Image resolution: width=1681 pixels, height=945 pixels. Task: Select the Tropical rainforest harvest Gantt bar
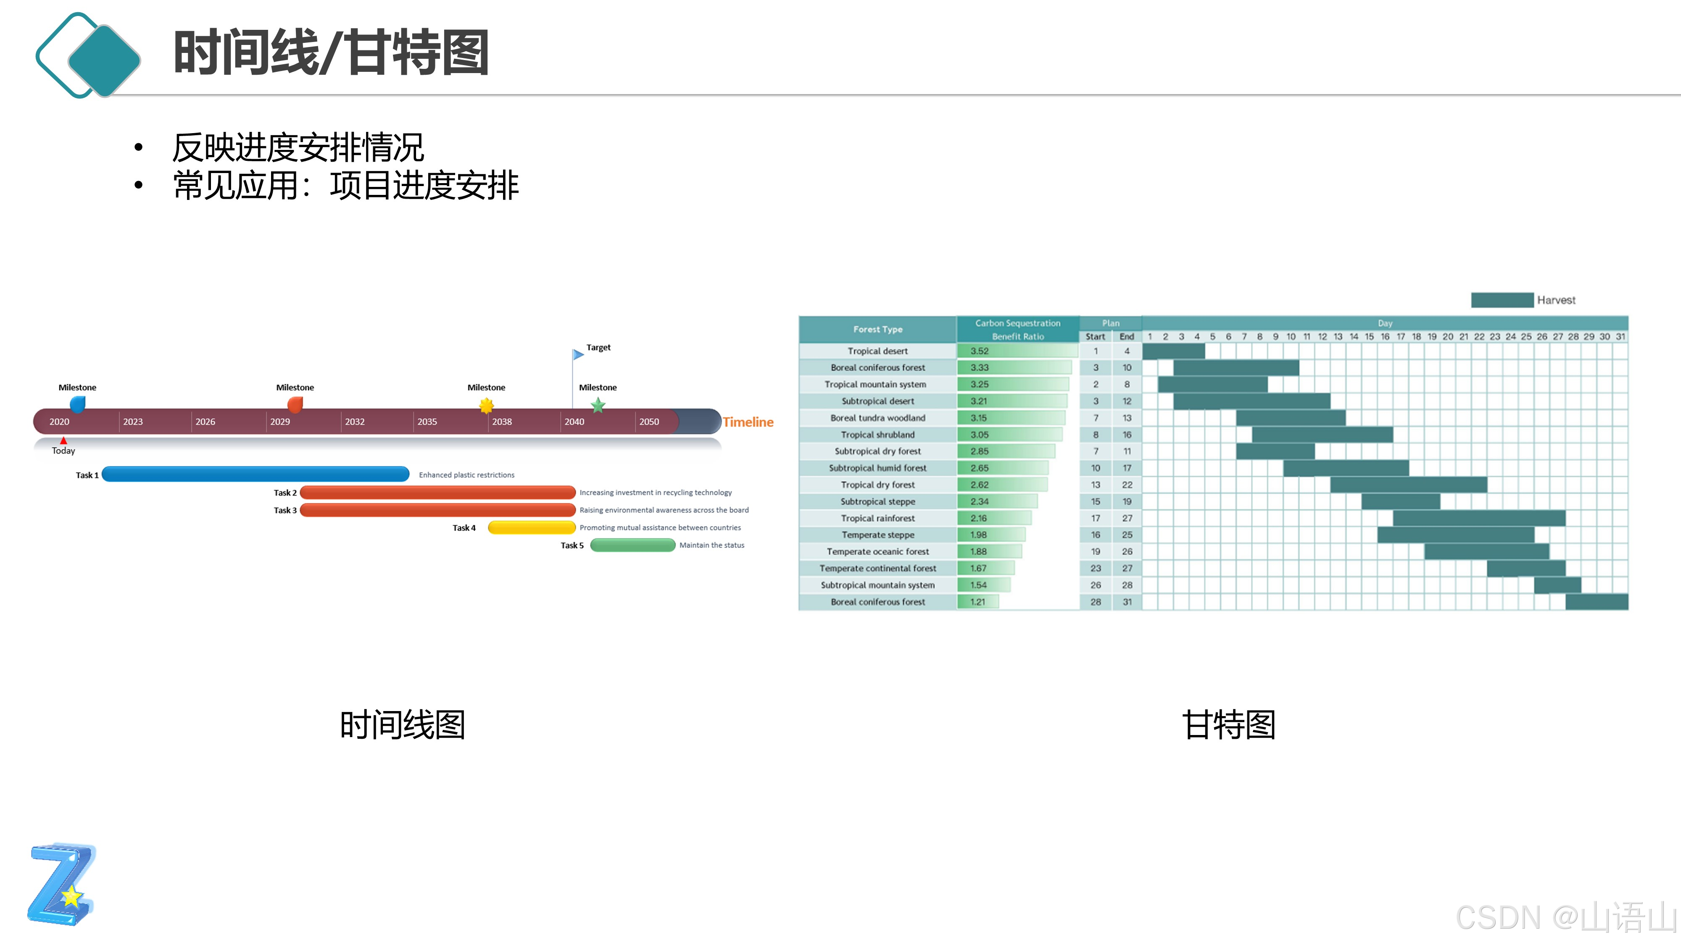[x=1479, y=518]
